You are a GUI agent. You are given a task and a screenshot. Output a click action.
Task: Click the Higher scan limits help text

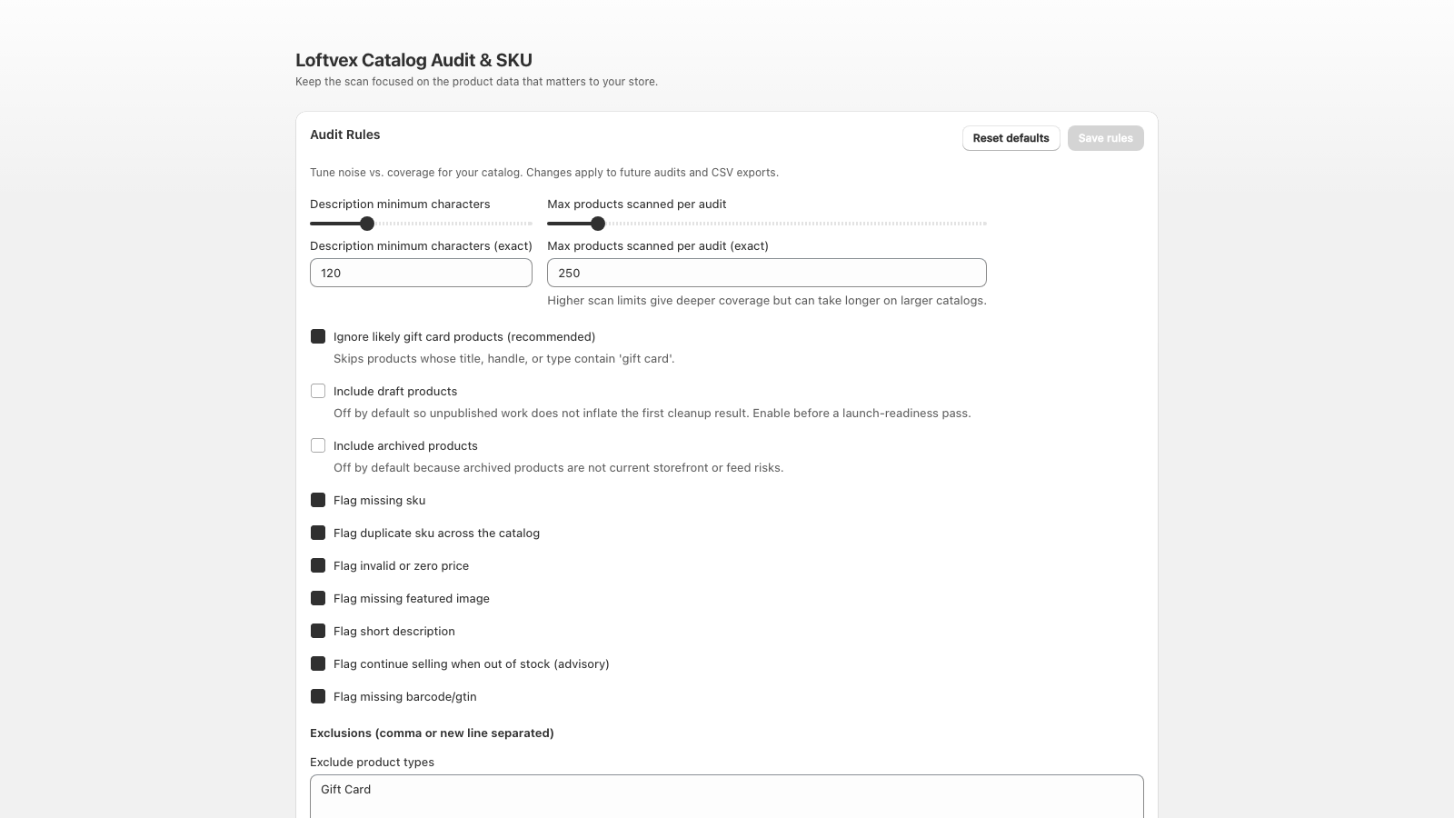(766, 300)
